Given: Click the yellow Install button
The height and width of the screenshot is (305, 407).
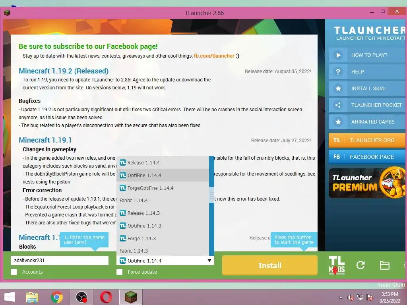Looking at the screenshot, I should (x=270, y=265).
